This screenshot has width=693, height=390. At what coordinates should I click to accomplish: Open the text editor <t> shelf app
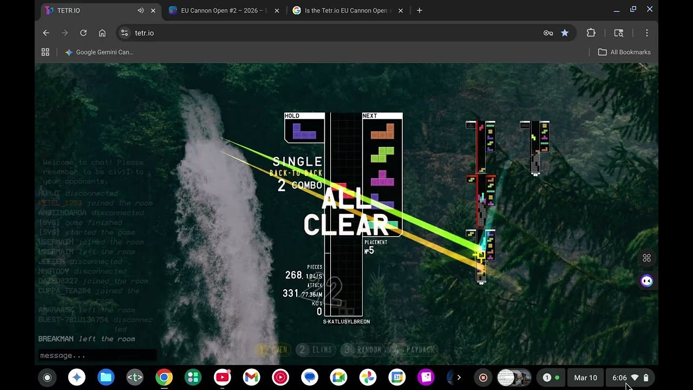click(135, 378)
